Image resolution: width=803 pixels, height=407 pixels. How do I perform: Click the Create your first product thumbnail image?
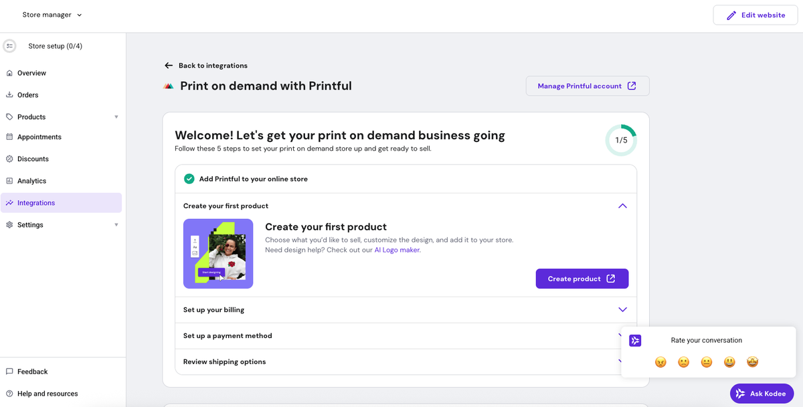coord(218,254)
